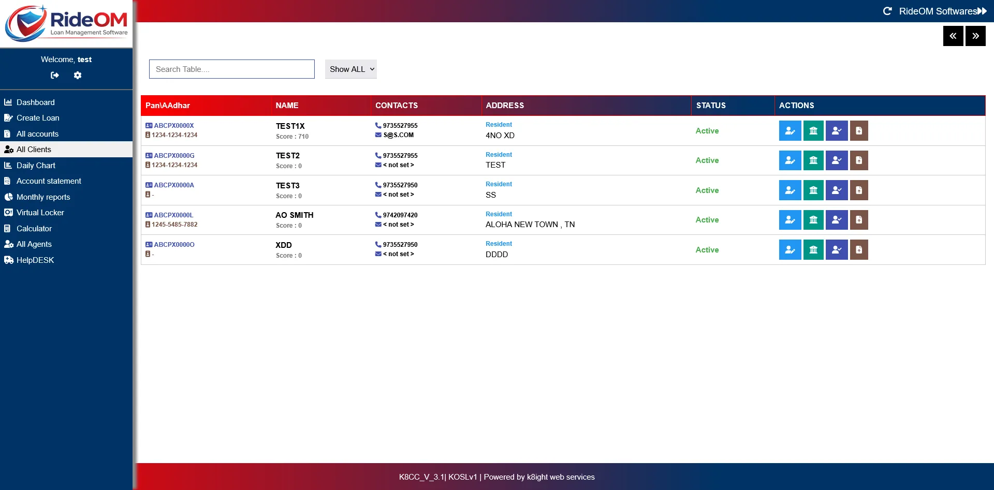Collapse the panel using double left chevrons
The height and width of the screenshot is (490, 994).
point(953,36)
